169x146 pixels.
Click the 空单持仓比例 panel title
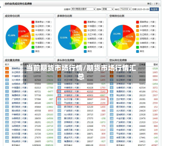[x=117, y=16]
